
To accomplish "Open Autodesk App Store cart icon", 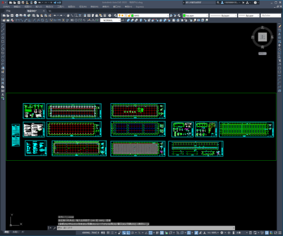I will pyautogui.click(x=243, y=3).
